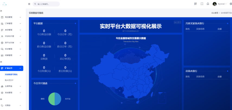Screen dimensions: 232x110
Task: Open the fkymnet account dropdown
Action: tap(222, 4)
